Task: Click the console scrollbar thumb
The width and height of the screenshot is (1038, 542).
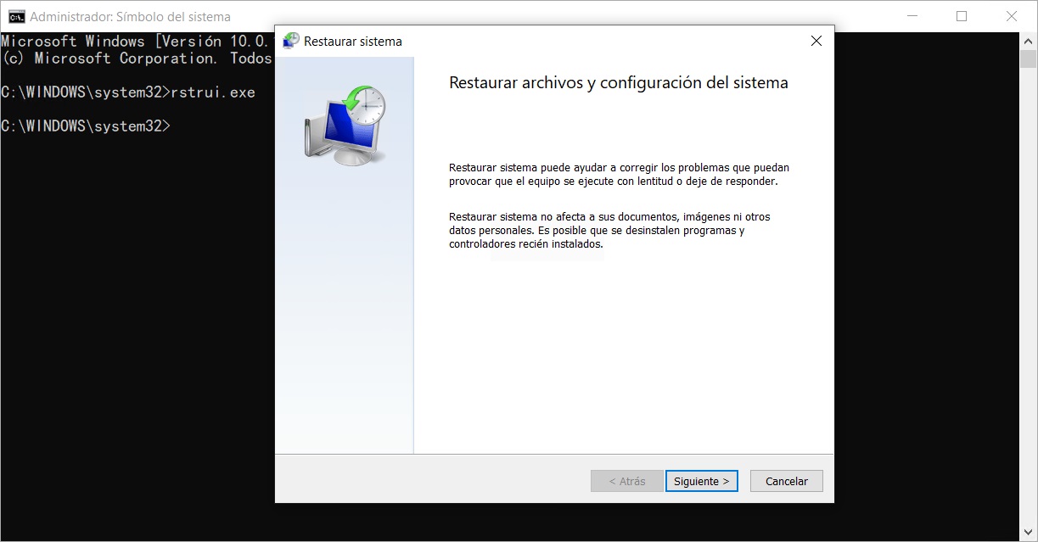Action: 1028,59
